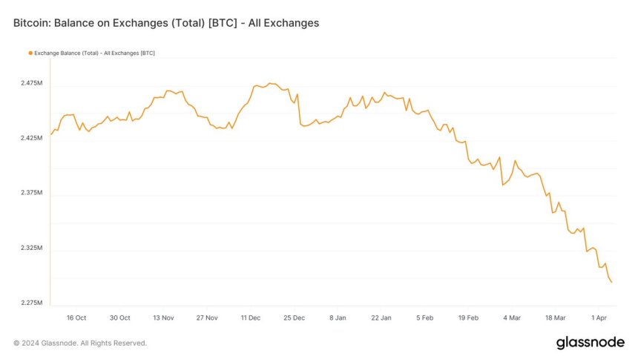638x359 pixels.
Task: Select the 4 Mar date label
Action: [x=511, y=317]
